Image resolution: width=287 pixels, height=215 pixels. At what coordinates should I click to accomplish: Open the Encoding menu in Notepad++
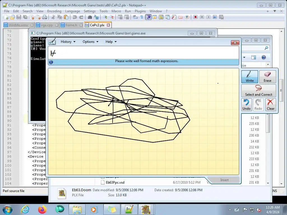54,11
